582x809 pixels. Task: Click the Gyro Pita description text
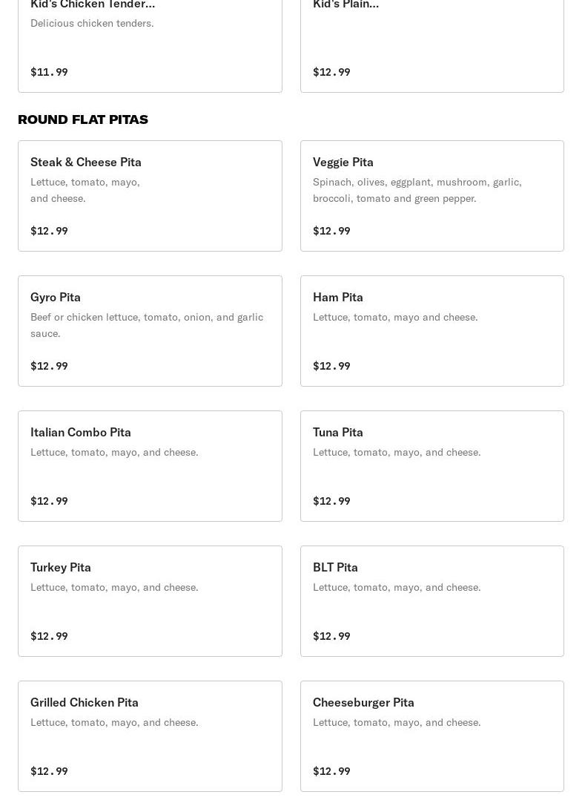coord(147,326)
